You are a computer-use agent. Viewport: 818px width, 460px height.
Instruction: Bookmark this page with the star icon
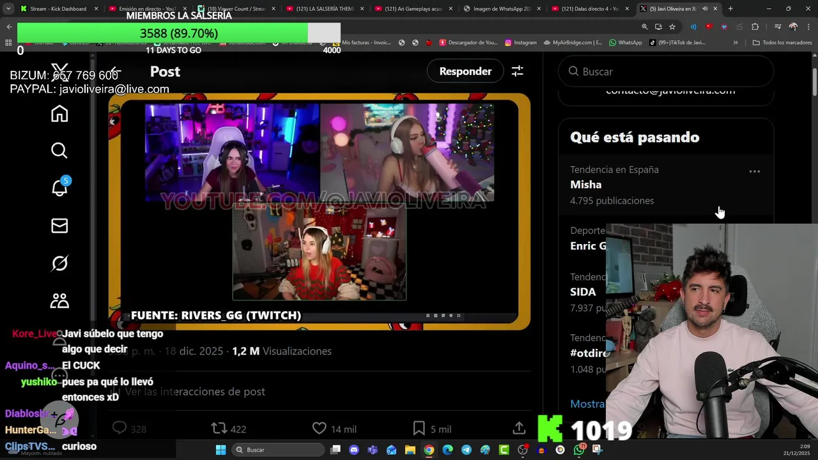point(672,27)
